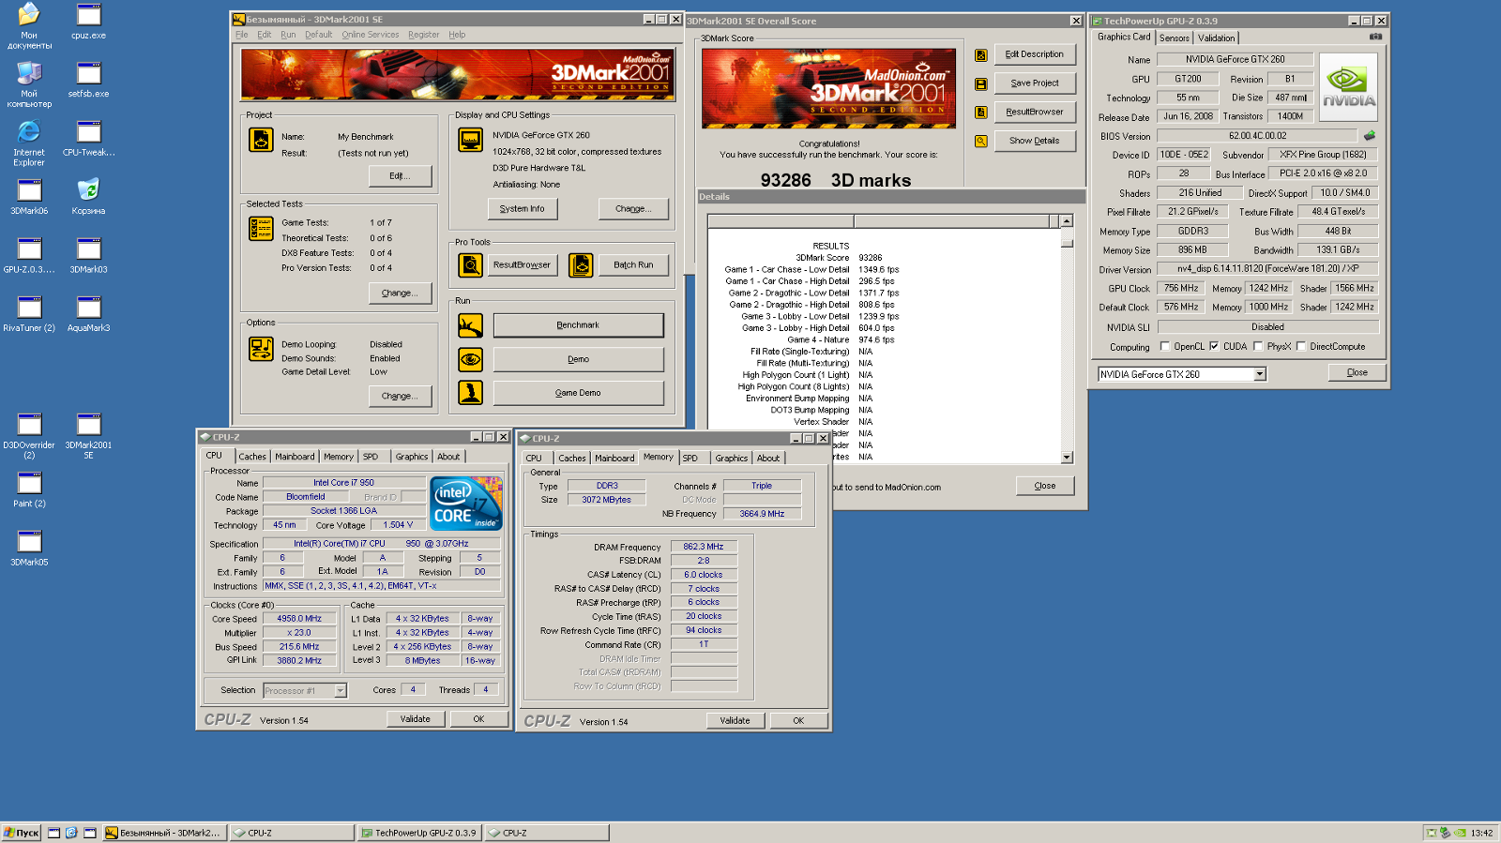Screen dimensions: 1501x843
Task: Open the AquaMark3 desktop icon
Action: click(x=88, y=313)
